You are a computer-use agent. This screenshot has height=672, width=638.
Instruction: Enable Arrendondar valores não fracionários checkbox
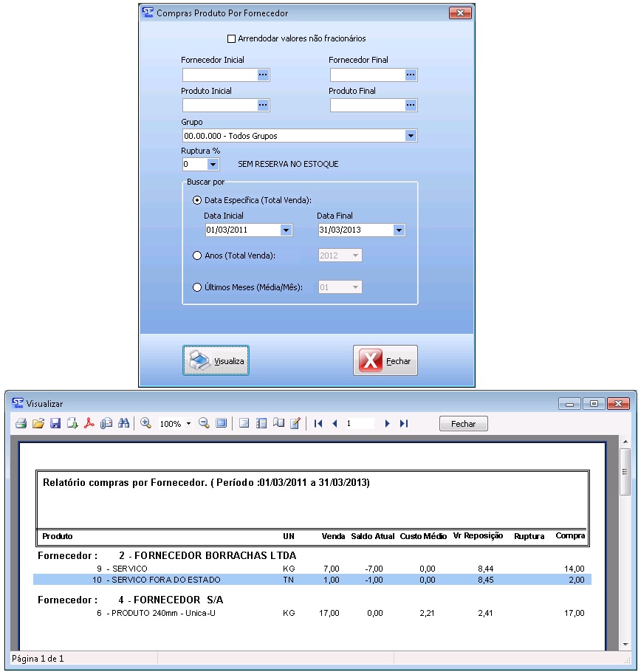click(x=231, y=38)
